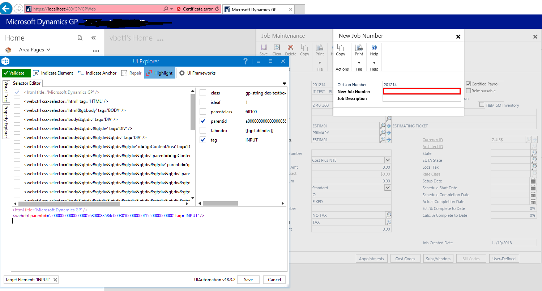Click the New Job Number input field

coord(422,91)
